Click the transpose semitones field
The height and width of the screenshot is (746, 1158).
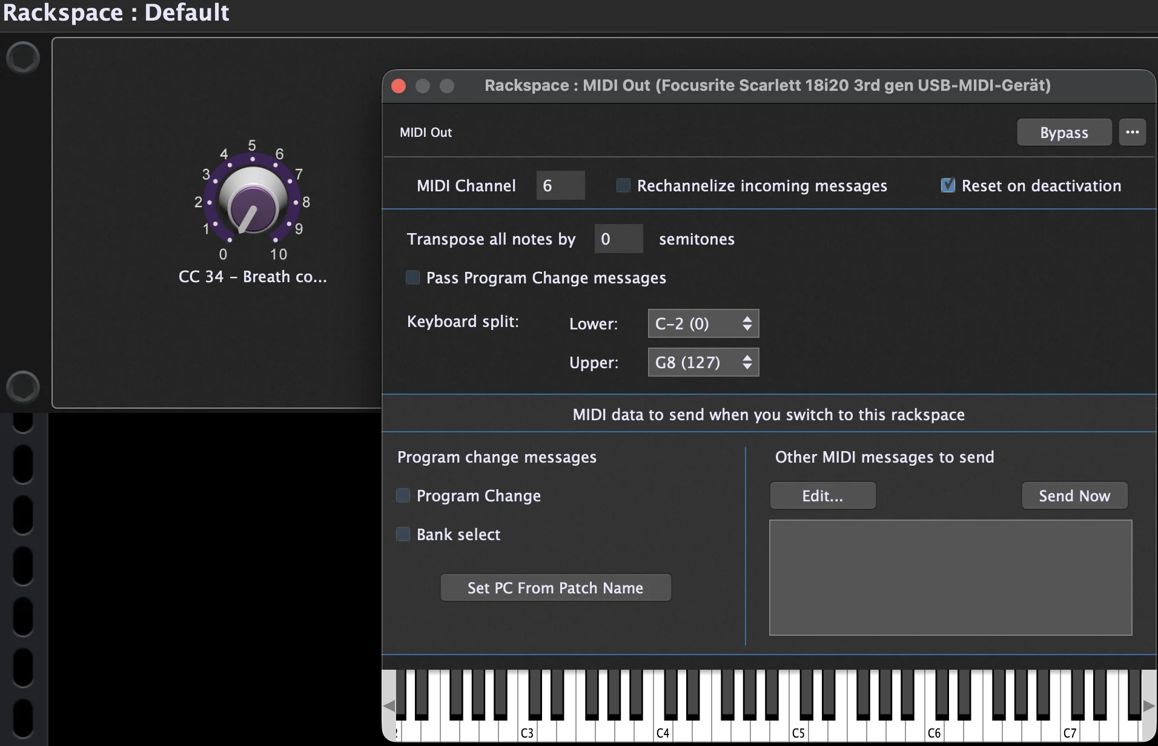tap(618, 239)
